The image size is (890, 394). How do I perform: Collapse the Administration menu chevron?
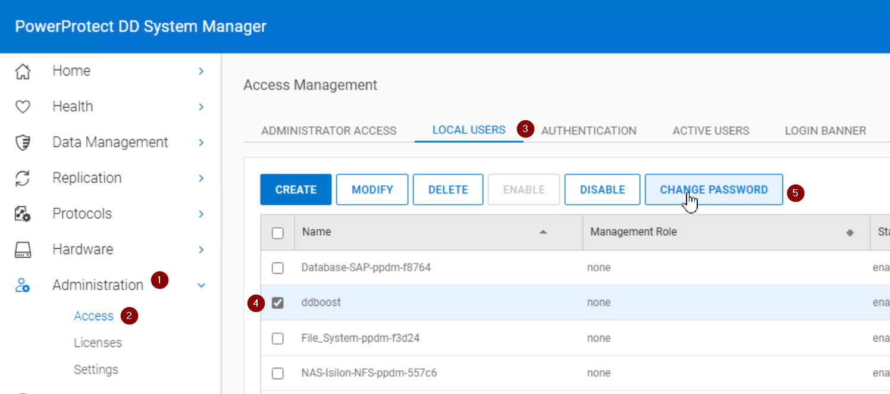(x=201, y=286)
